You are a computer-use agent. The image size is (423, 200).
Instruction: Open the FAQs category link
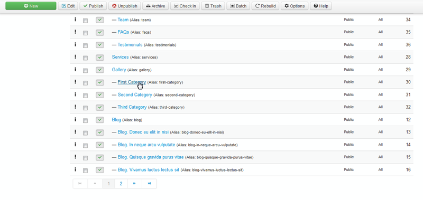tap(123, 32)
